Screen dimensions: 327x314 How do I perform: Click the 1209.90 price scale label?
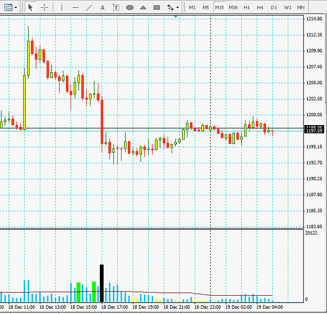tap(314, 51)
